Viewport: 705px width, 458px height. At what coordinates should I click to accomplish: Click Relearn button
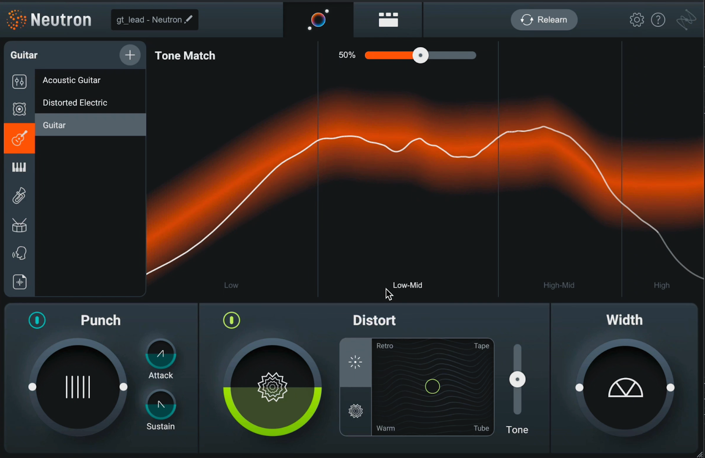(x=544, y=20)
